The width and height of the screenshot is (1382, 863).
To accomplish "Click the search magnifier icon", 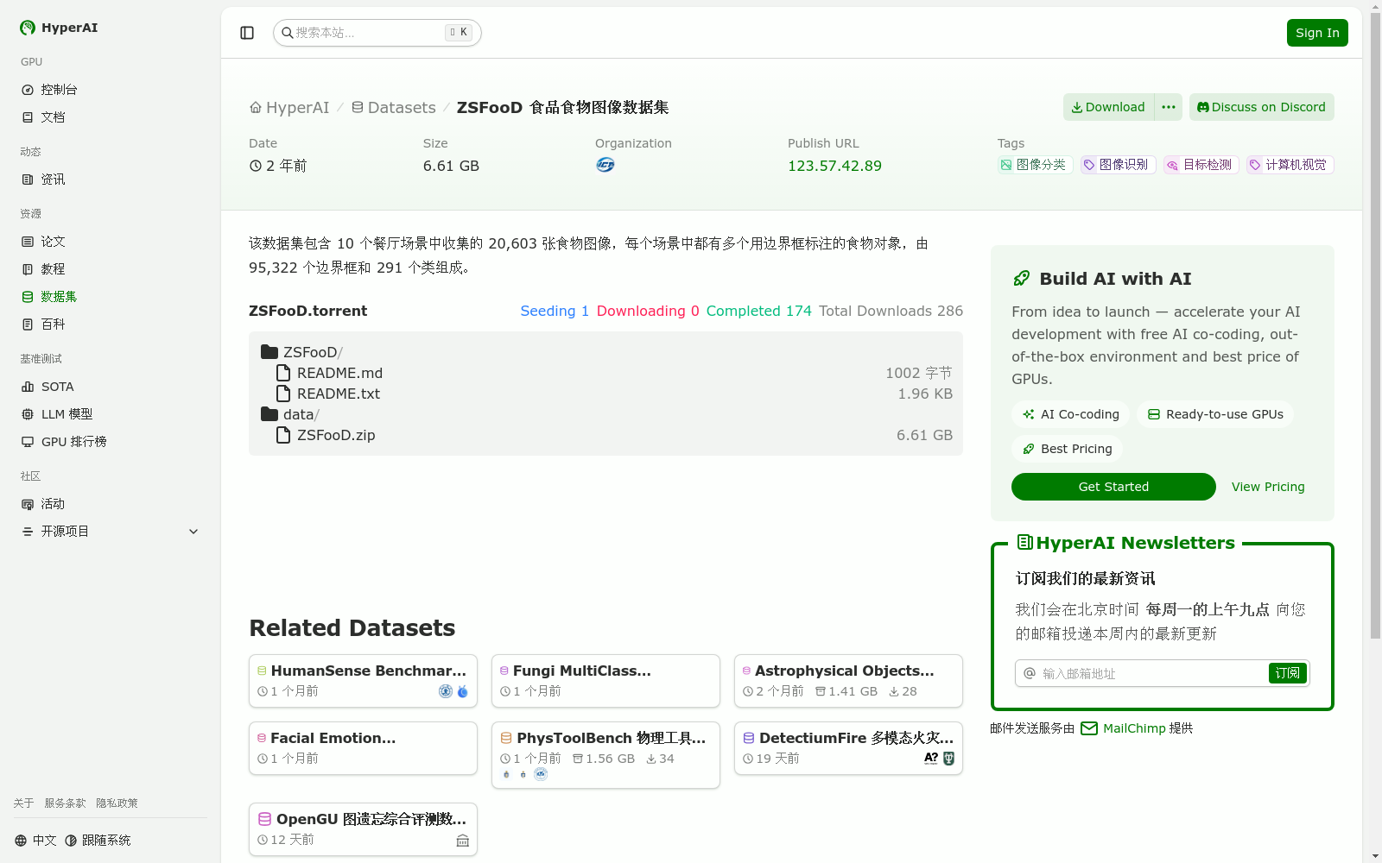I will pyautogui.click(x=287, y=33).
